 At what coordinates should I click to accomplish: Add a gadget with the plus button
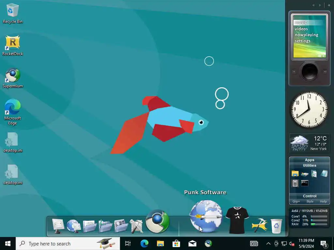(x=329, y=5)
